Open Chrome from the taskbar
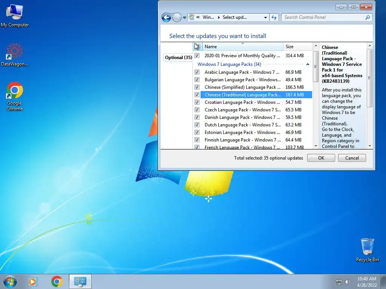This screenshot has width=386, height=289. (x=57, y=281)
